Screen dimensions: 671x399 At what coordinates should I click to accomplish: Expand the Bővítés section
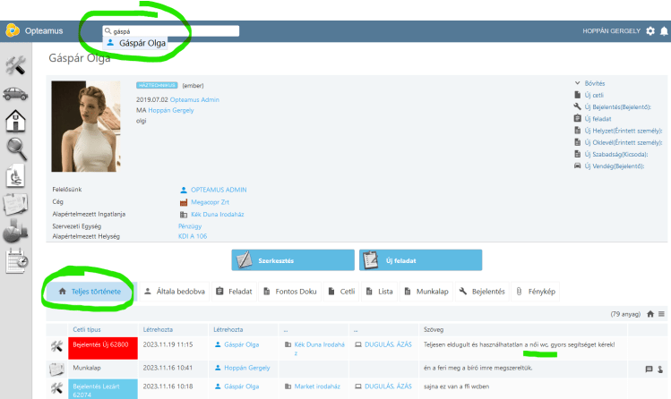coord(593,83)
